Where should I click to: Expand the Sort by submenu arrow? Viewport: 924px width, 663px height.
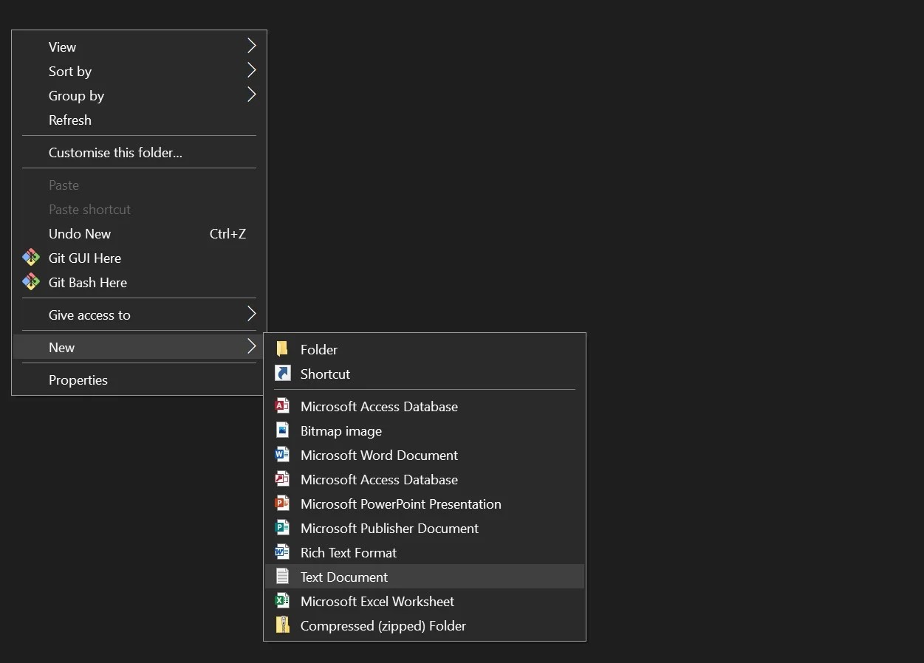point(251,71)
